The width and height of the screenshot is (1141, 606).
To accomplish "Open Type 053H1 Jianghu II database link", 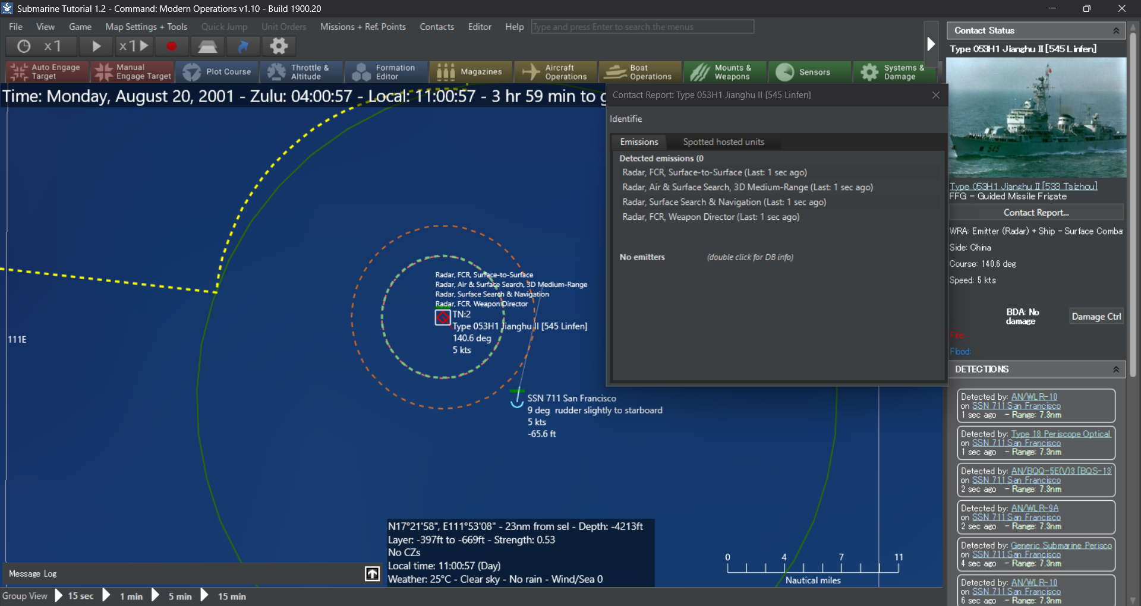I will click(x=1023, y=187).
